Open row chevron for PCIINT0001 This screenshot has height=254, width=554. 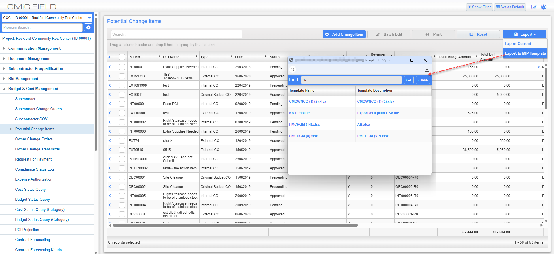coord(110,159)
